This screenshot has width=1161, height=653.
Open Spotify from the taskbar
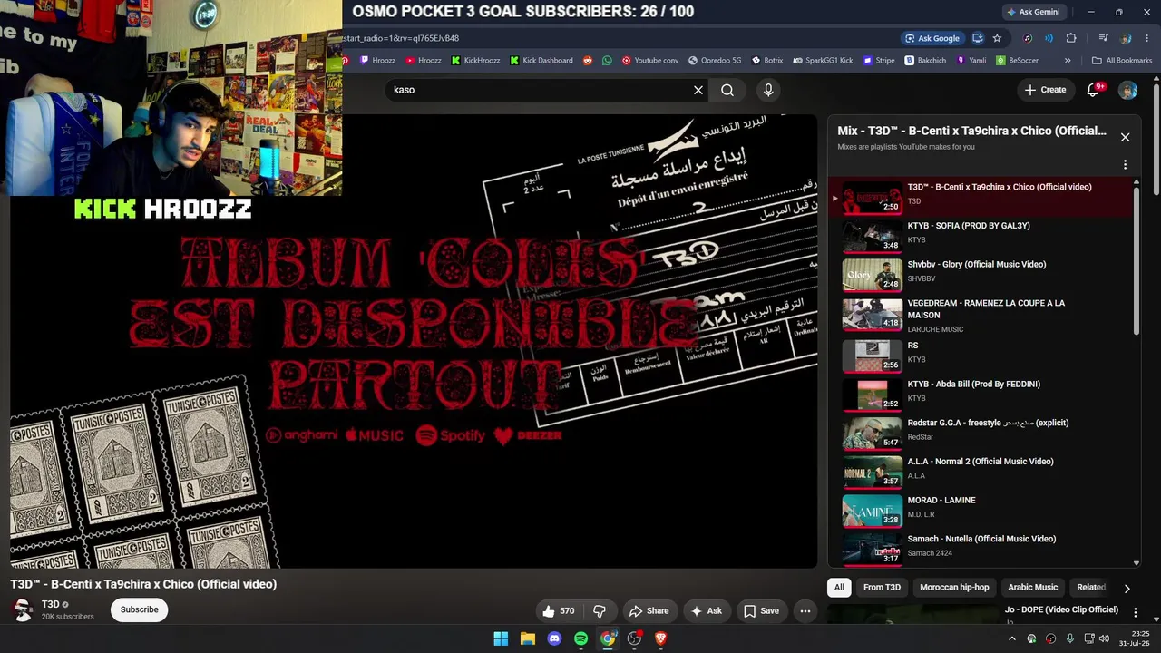click(x=581, y=638)
